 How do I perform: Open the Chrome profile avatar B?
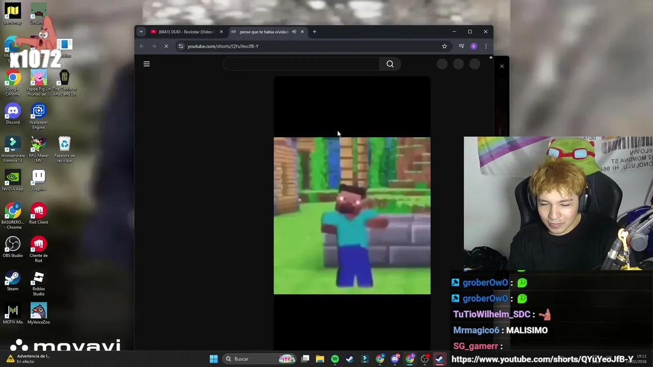[x=473, y=46]
